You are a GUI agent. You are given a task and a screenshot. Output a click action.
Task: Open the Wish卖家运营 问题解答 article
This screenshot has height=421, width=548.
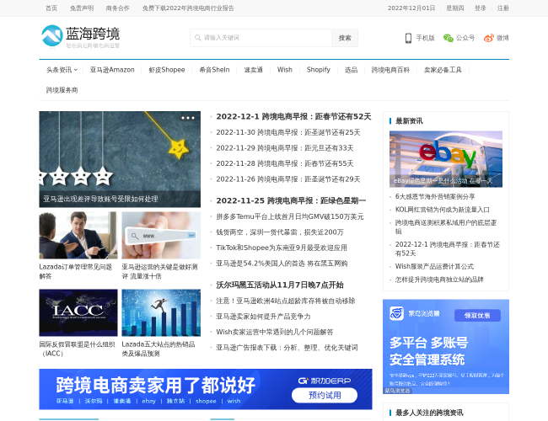[x=275, y=332]
